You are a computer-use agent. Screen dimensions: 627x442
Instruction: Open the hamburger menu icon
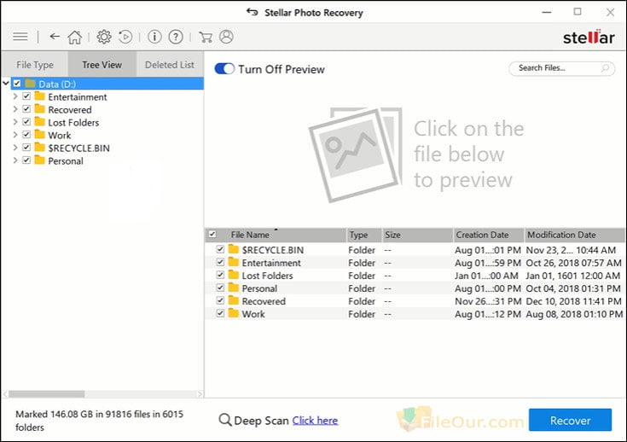pyautogui.click(x=20, y=37)
